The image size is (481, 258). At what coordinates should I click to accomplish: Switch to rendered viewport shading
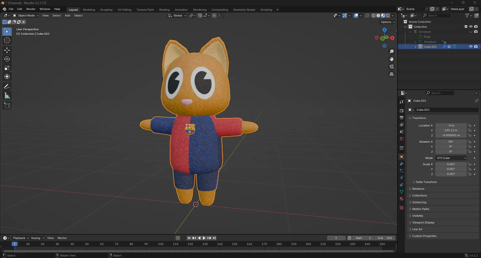pyautogui.click(x=388, y=15)
